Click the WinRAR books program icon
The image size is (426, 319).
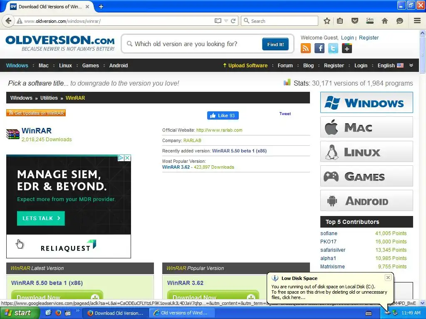[13, 134]
